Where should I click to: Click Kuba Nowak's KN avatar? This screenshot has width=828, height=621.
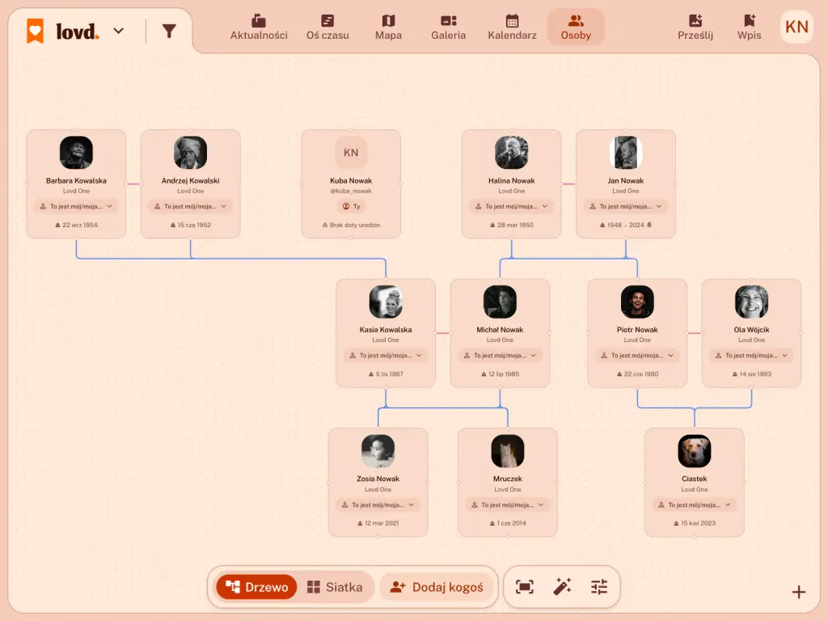coord(351,153)
